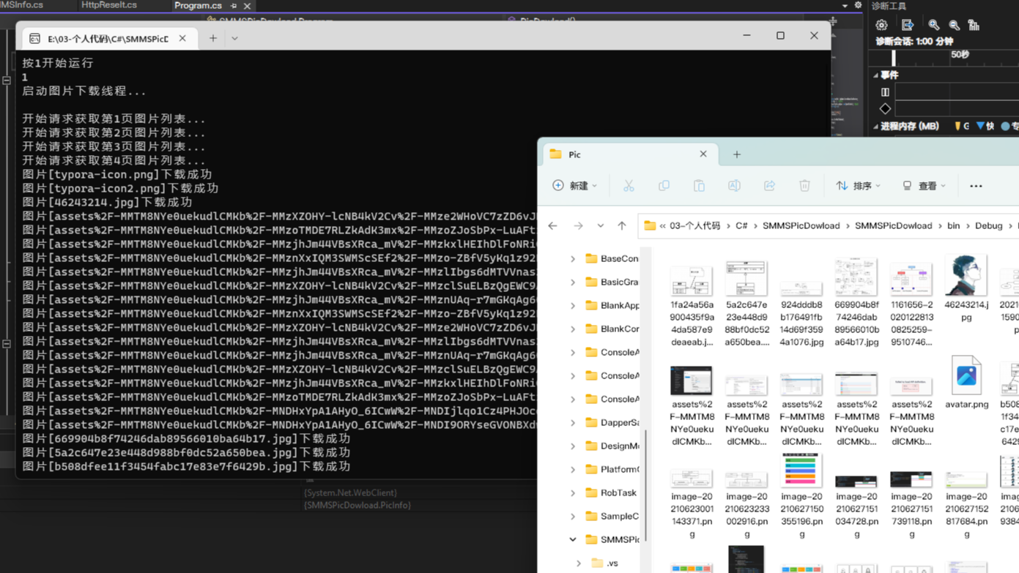Click the Rename icon in Explorer toolbar
This screenshot has height=573, width=1019.
tap(734, 186)
